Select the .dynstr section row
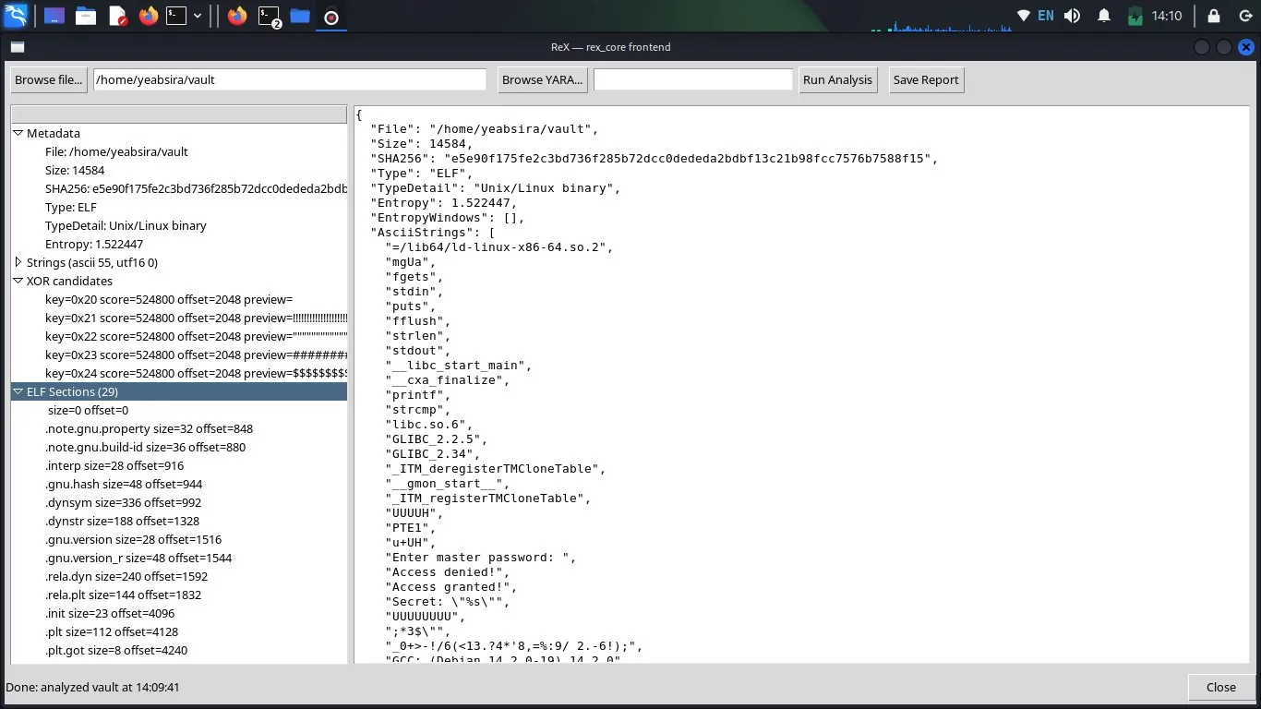The width and height of the screenshot is (1261, 709). click(x=179, y=521)
